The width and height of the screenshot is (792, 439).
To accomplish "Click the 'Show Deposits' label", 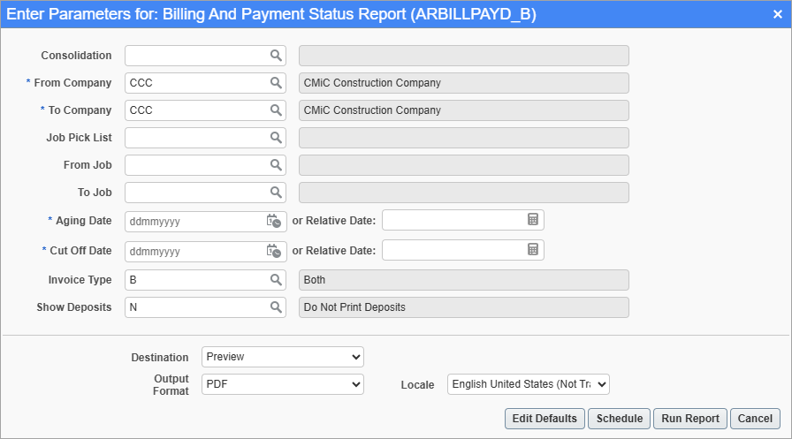I will click(73, 307).
